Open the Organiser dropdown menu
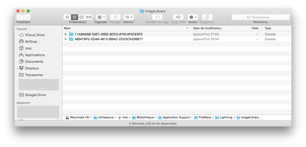The width and height of the screenshot is (306, 147). pyautogui.click(x=101, y=17)
